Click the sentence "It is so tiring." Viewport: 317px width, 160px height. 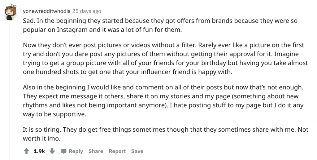43,129
